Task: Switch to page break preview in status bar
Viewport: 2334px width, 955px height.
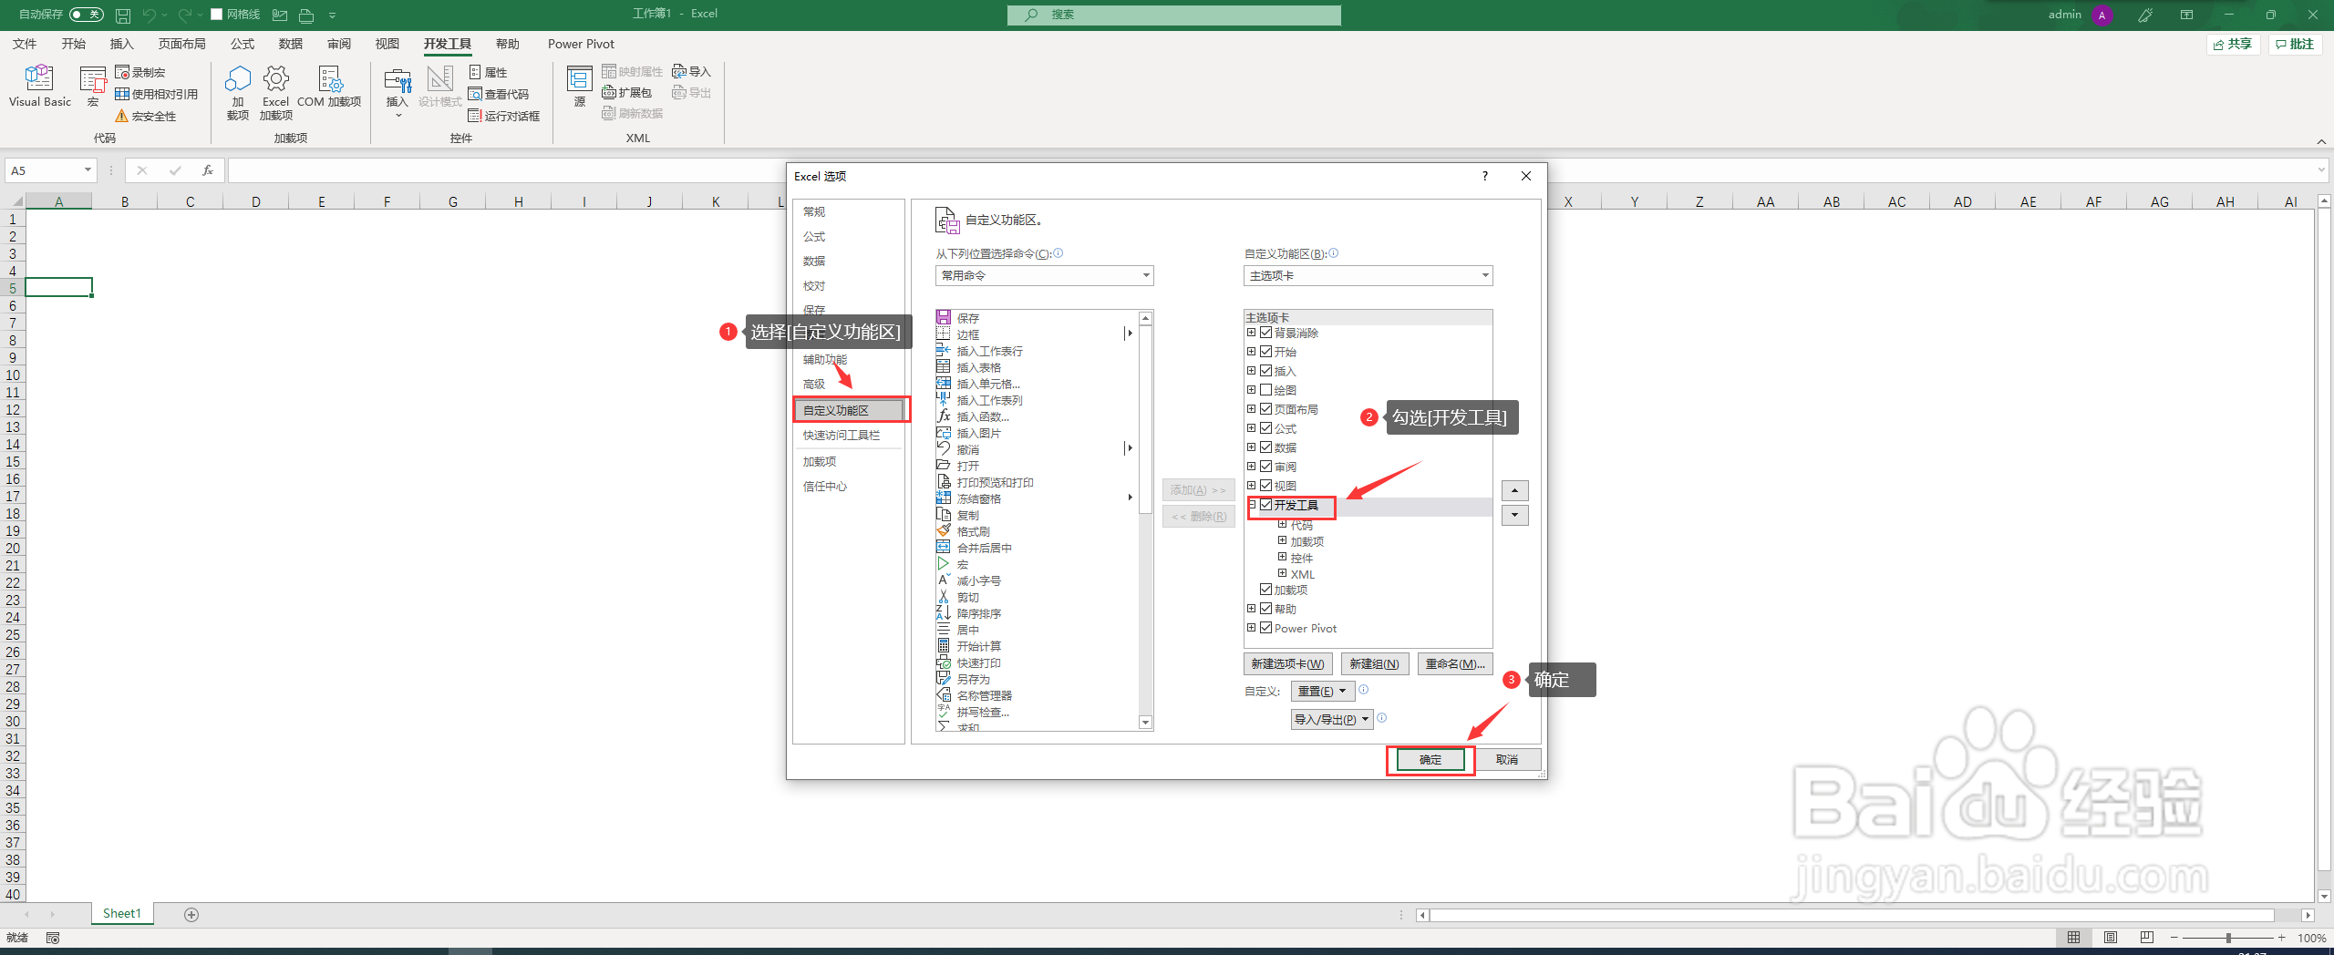Action: (x=2147, y=938)
